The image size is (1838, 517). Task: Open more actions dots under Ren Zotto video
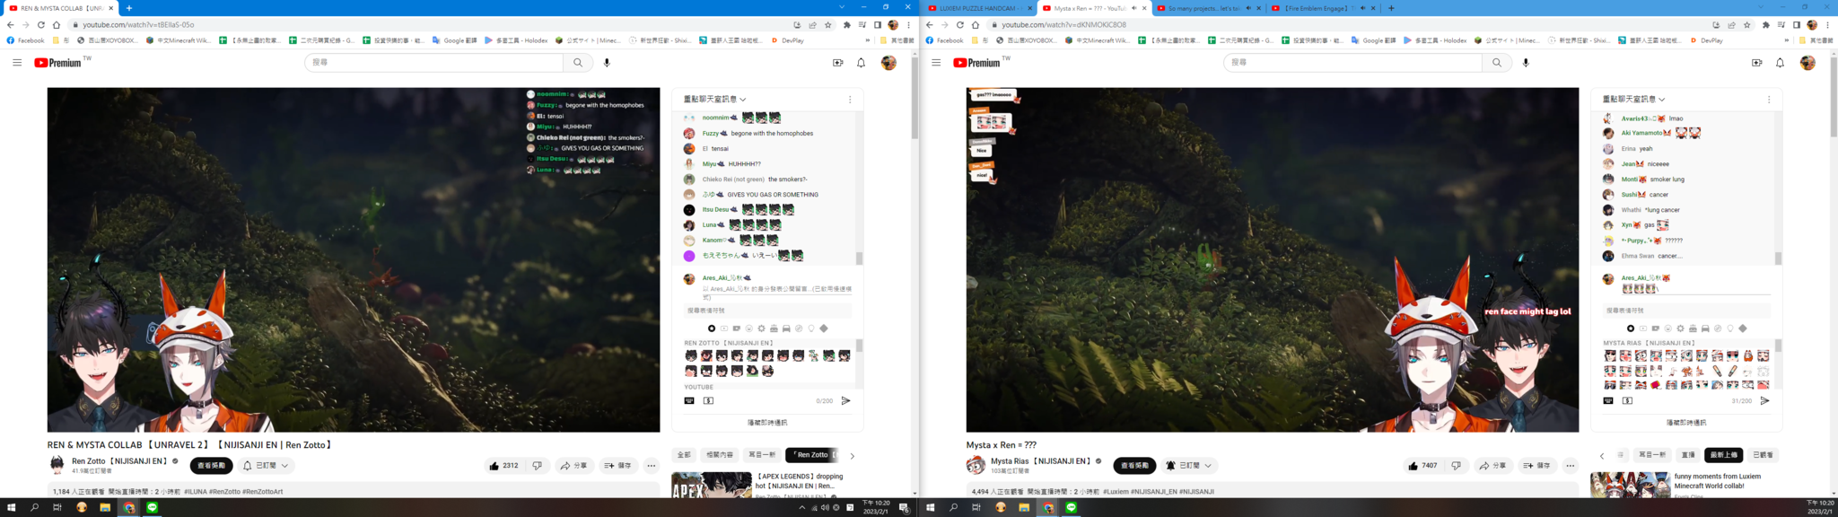click(652, 466)
